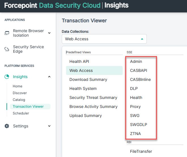Select Browse Activity Summary view
Image resolution: width=187 pixels, height=157 pixels.
tap(93, 107)
